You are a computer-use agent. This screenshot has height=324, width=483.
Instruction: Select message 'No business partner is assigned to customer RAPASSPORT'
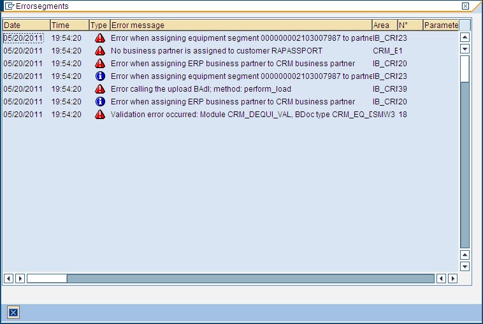pos(217,50)
